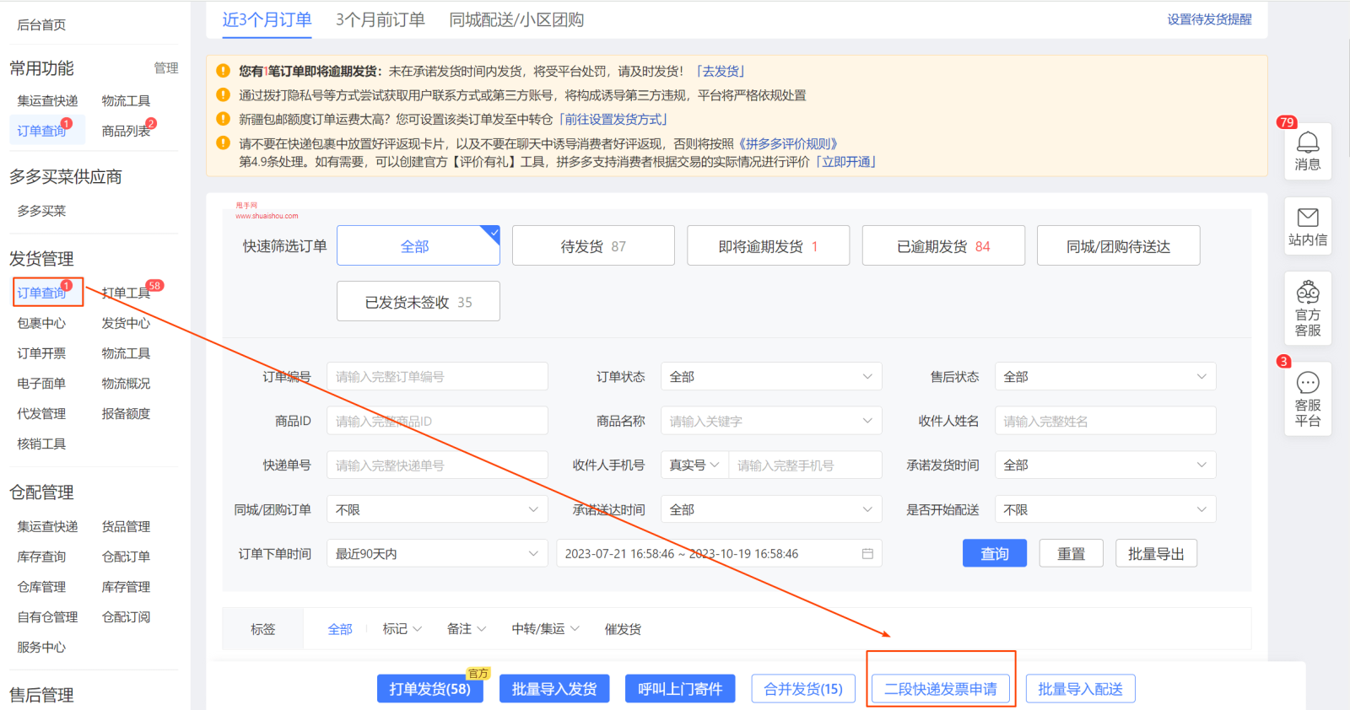The image size is (1350, 710).
Task: Open 后台首页 in the sidebar
Action: [41, 24]
